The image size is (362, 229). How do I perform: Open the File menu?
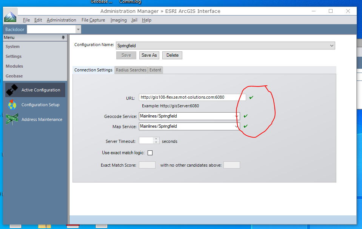pyautogui.click(x=26, y=20)
